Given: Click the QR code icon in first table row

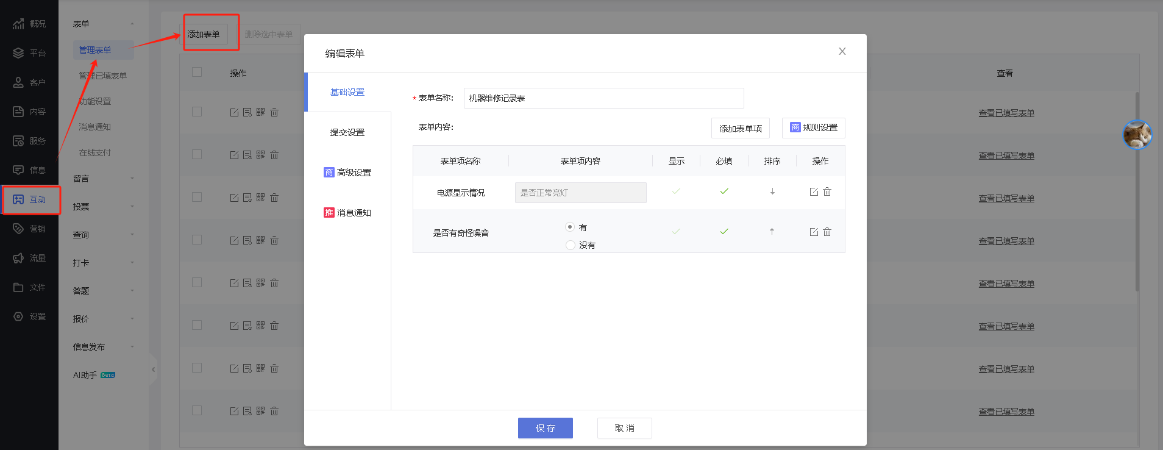Looking at the screenshot, I should pyautogui.click(x=261, y=112).
